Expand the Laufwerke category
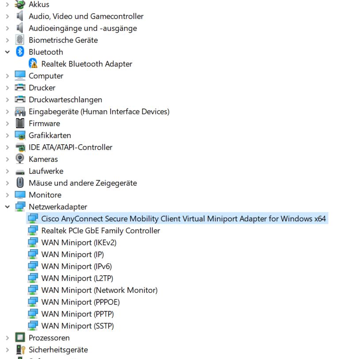 [8, 171]
